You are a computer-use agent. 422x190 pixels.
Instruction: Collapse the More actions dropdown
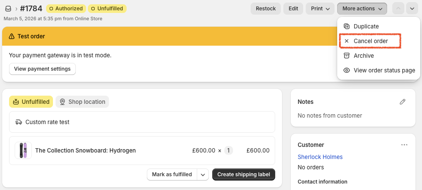pos(362,9)
